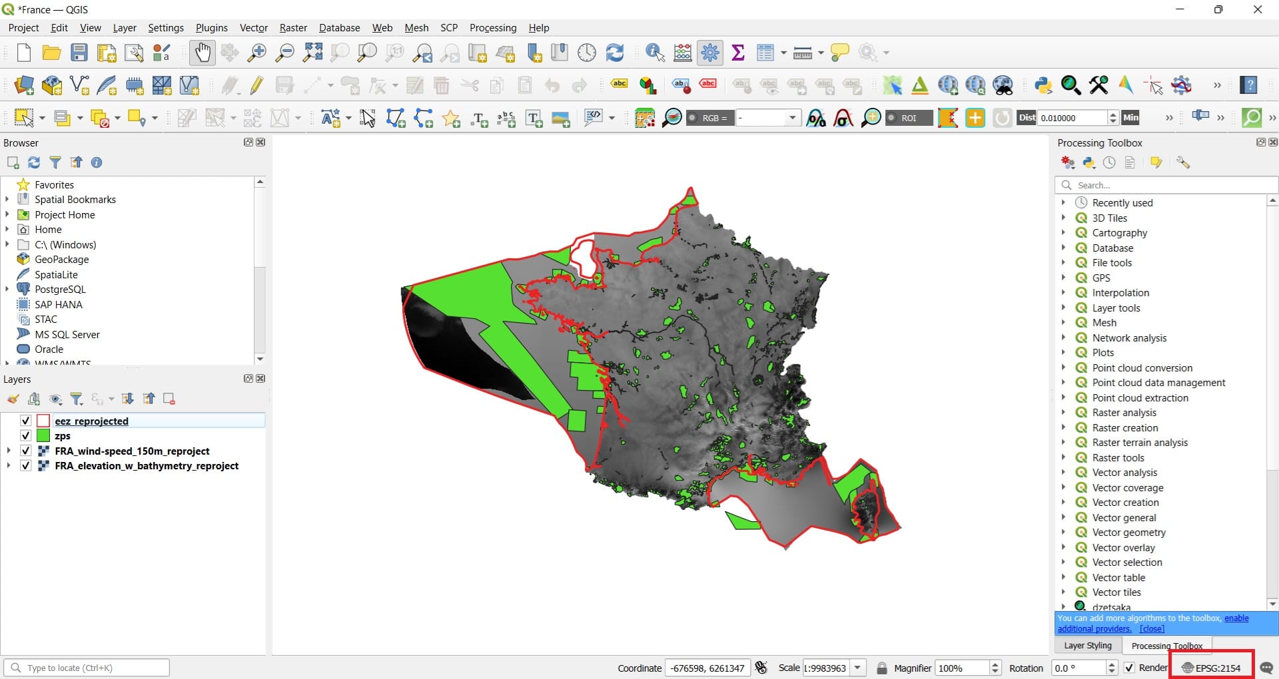Toggle the scale lock padlock
This screenshot has height=679, width=1279.
pyautogui.click(x=882, y=668)
